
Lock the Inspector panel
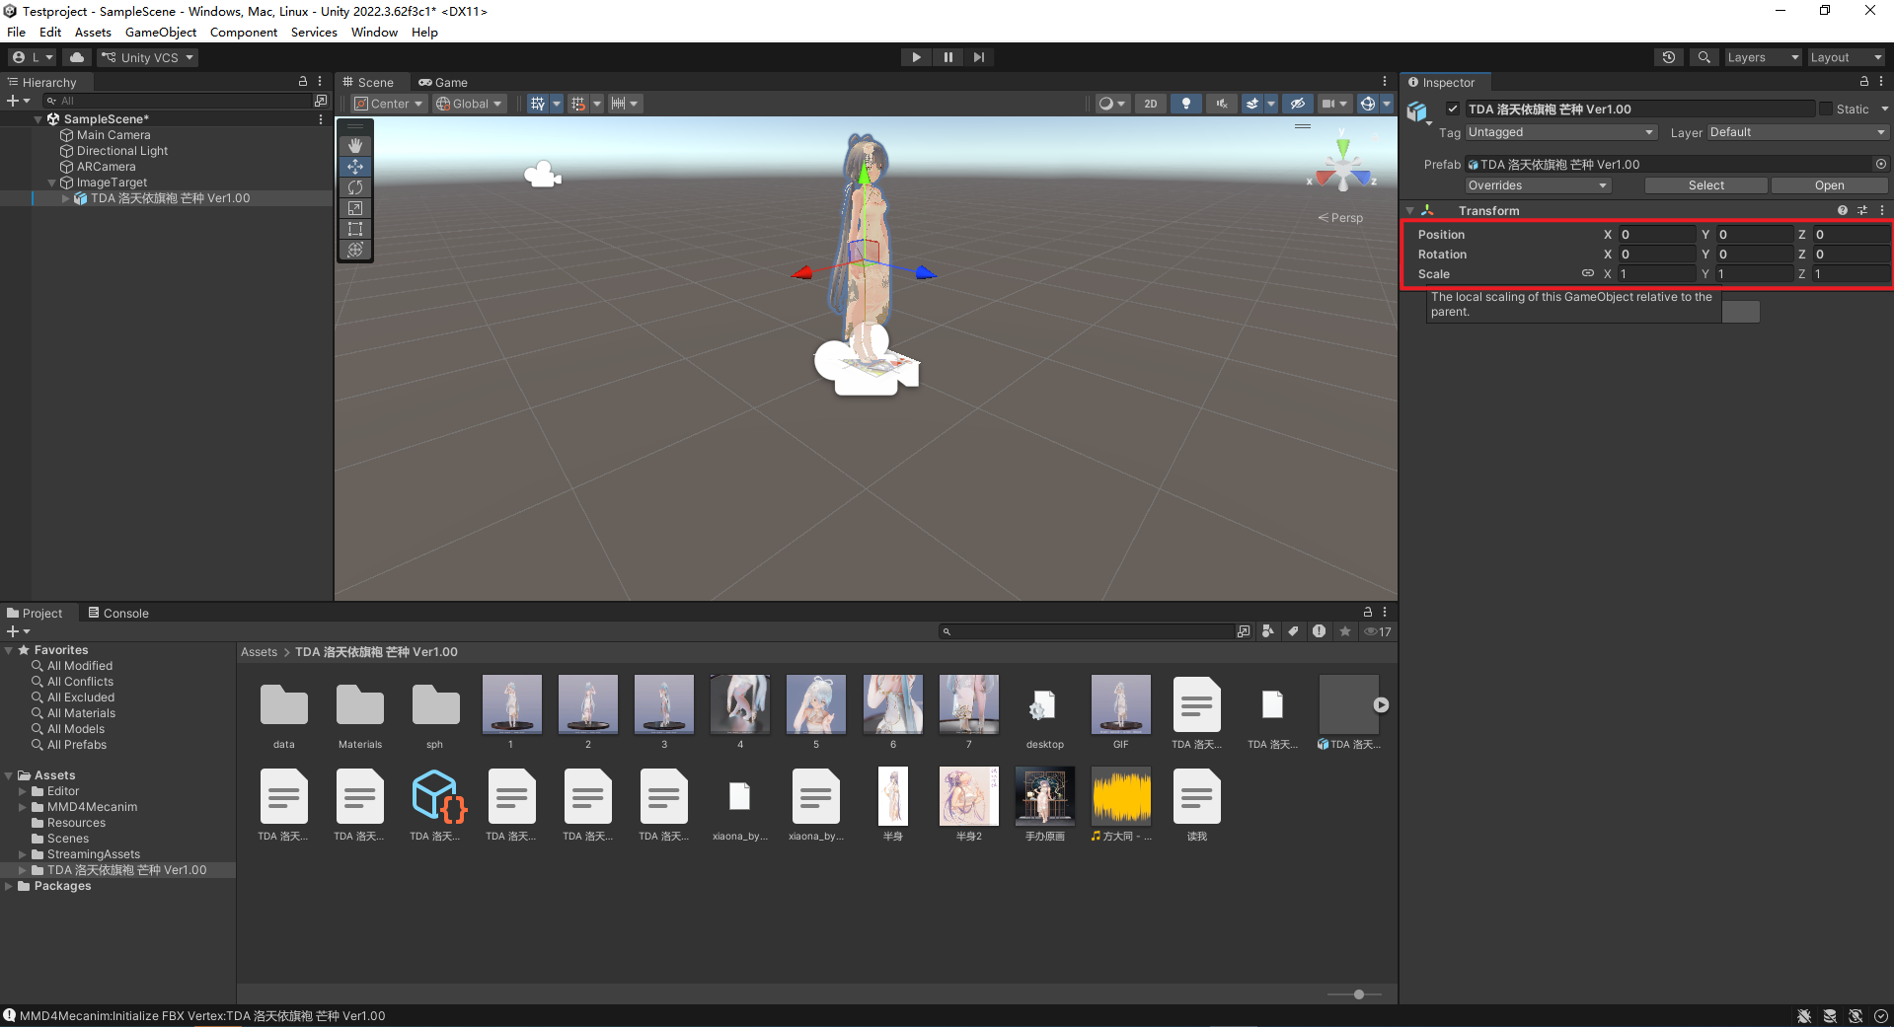pos(1864,82)
